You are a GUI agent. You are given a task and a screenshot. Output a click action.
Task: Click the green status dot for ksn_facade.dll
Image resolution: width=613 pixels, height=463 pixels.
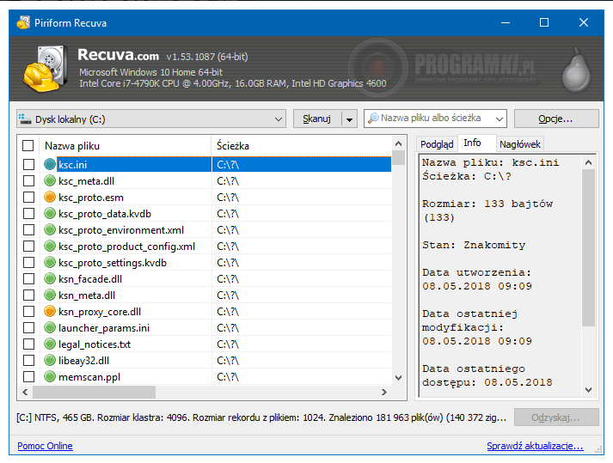click(50, 278)
